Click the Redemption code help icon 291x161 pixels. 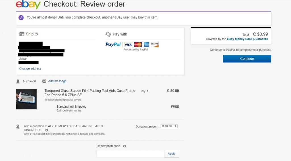124,146
